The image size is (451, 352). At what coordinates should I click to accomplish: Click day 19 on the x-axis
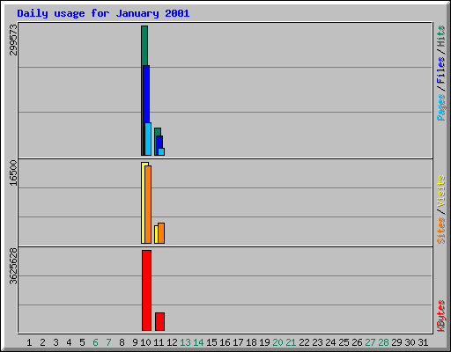[264, 342]
